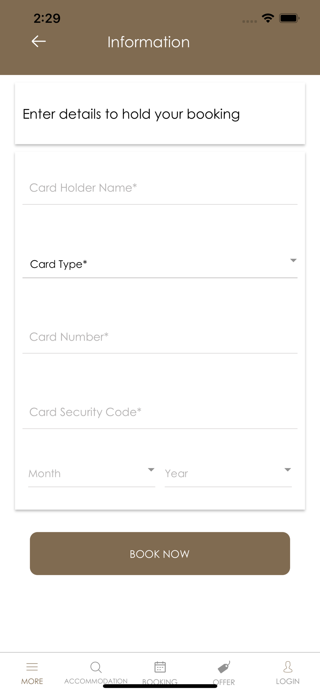Tap the hamburger MORE icon
Screen dimensions: 320x694
tap(32, 667)
